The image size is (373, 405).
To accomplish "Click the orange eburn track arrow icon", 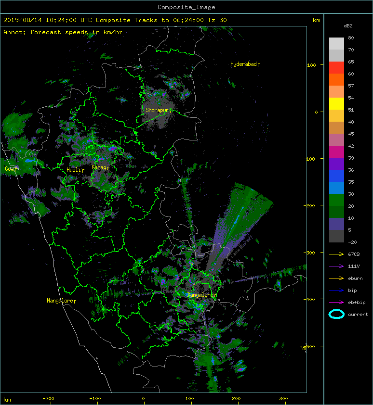I will pos(336,278).
